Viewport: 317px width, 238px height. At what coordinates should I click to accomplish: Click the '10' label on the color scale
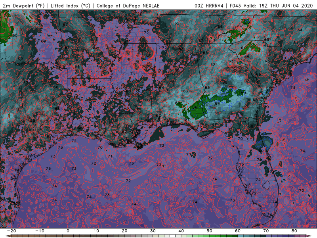click(x=96, y=231)
